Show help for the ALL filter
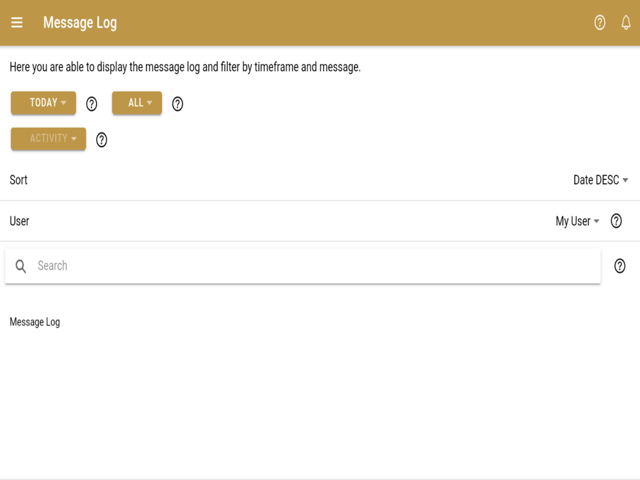Image resolution: width=640 pixels, height=480 pixels. pos(177,104)
